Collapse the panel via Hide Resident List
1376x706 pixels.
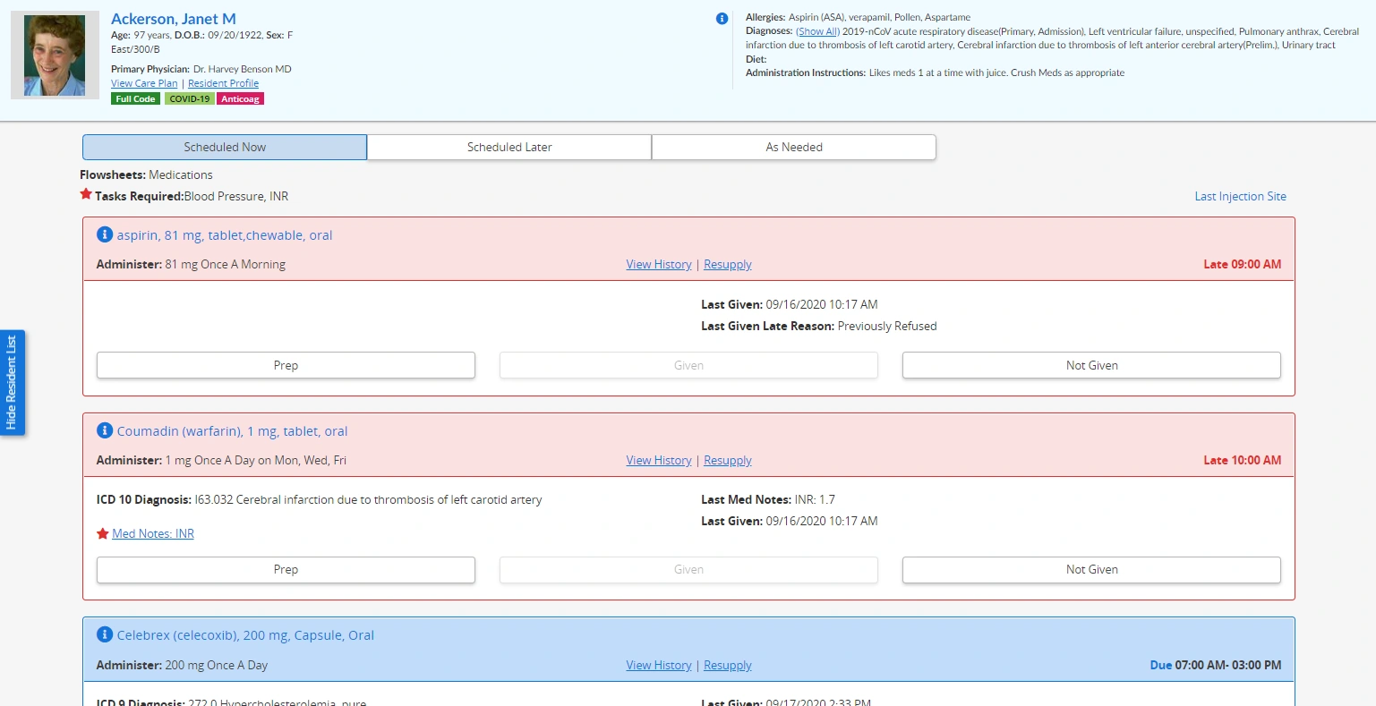[x=13, y=382]
